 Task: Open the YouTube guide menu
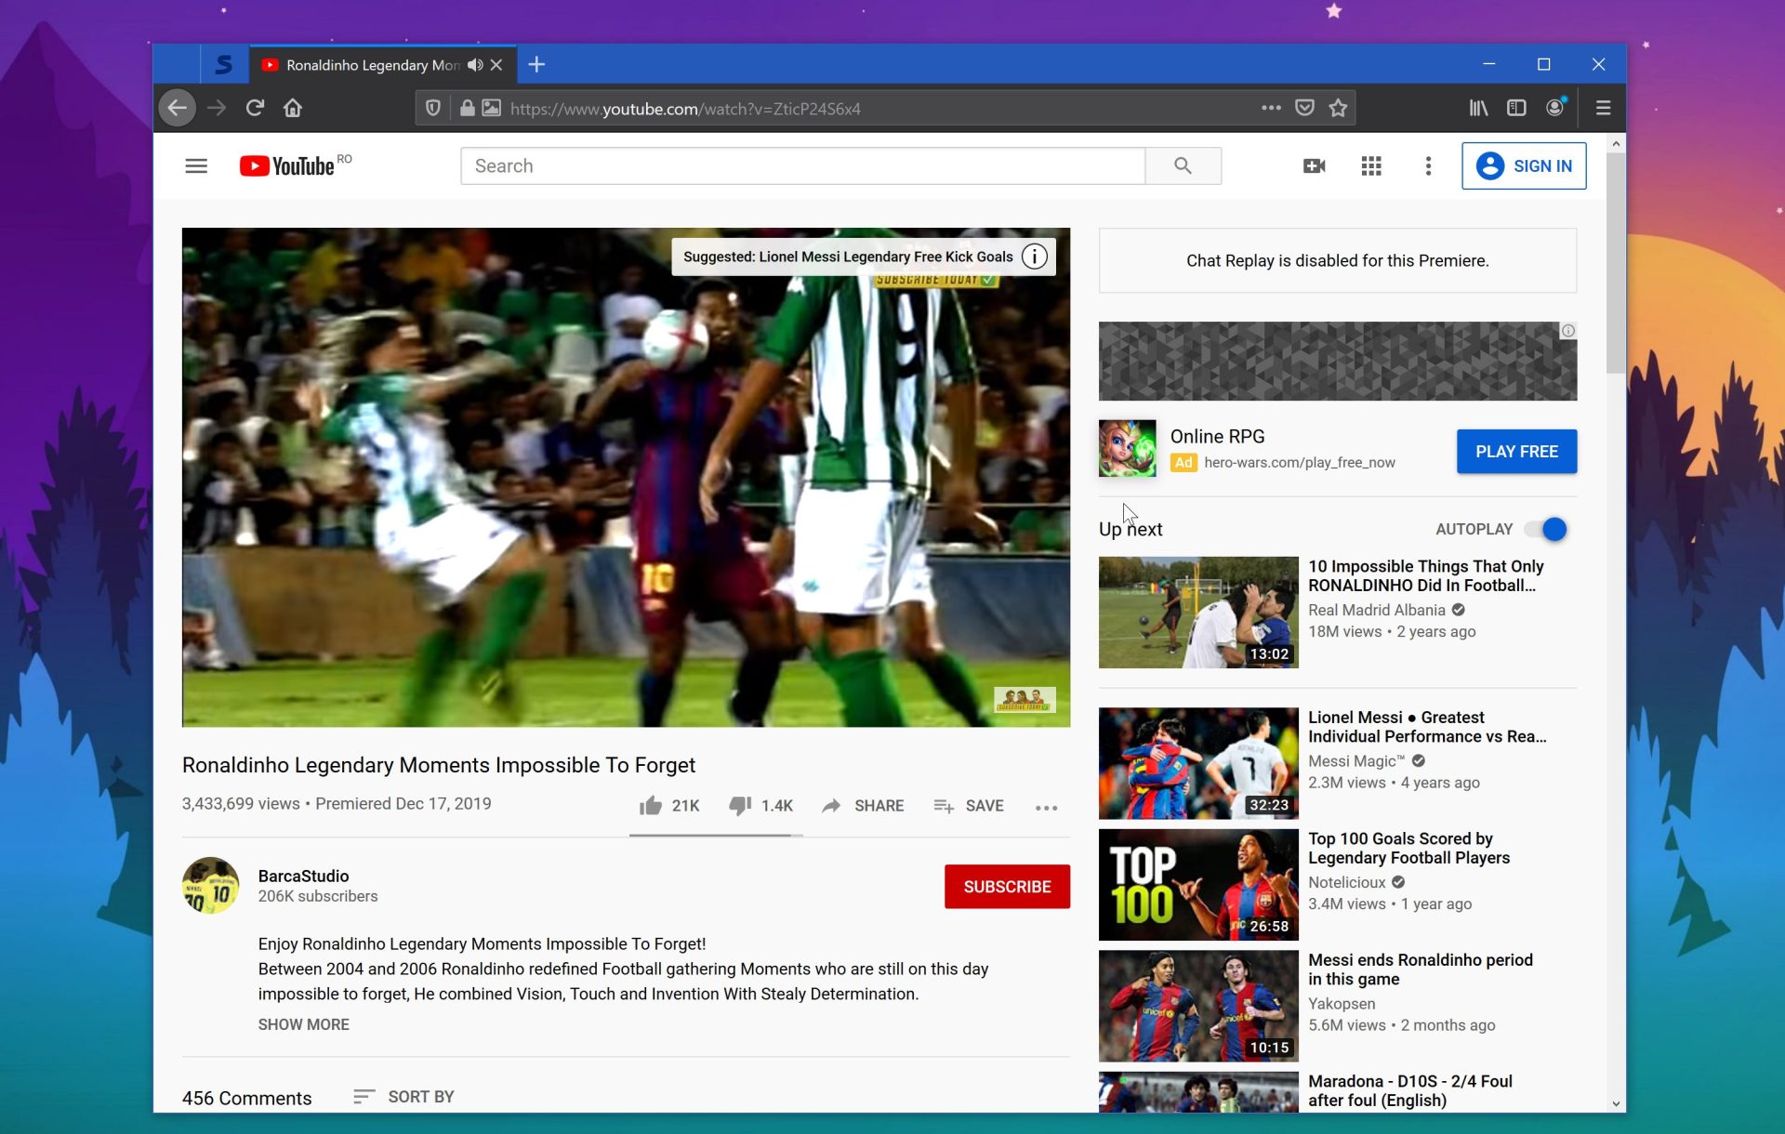tap(196, 165)
